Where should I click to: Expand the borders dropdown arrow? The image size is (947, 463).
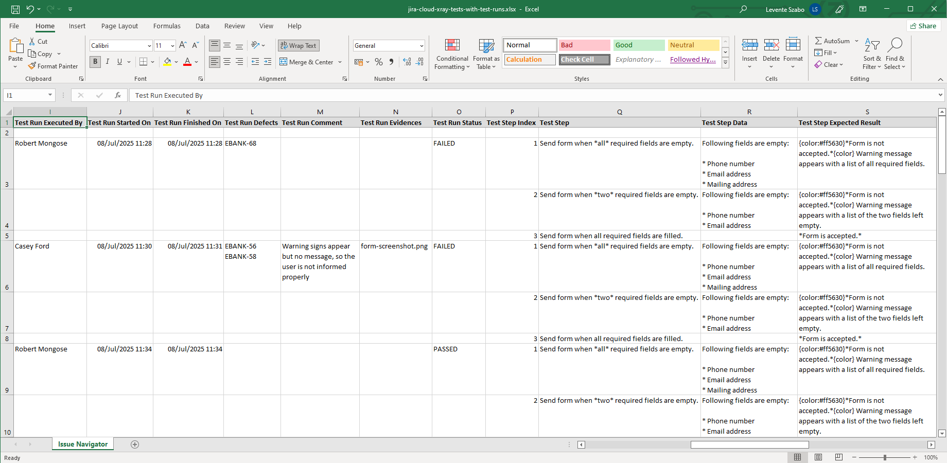[153, 62]
